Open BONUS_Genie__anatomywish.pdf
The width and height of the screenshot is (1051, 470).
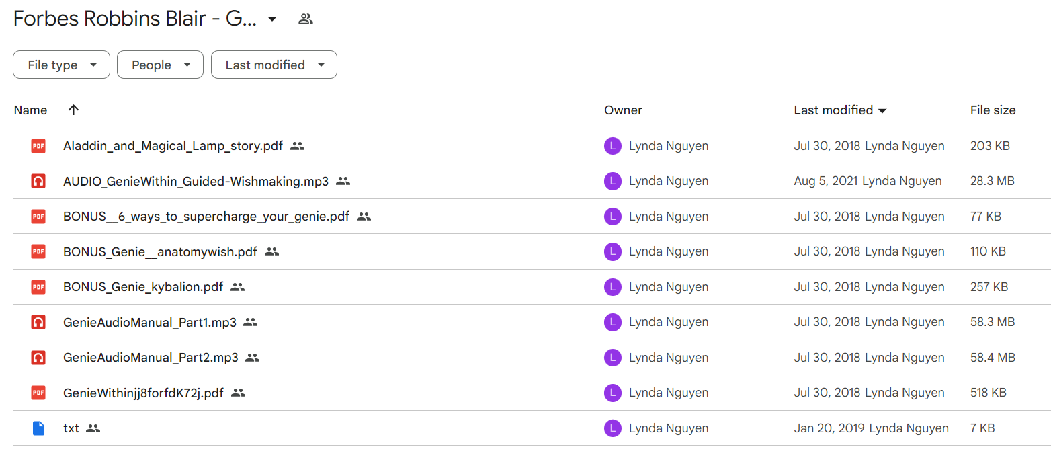click(x=160, y=251)
